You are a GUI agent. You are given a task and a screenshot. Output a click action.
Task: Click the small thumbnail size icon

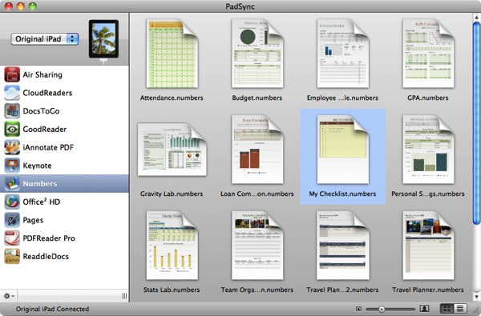coord(358,309)
